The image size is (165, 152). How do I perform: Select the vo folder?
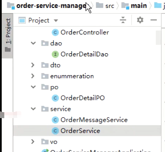click(x=54, y=142)
